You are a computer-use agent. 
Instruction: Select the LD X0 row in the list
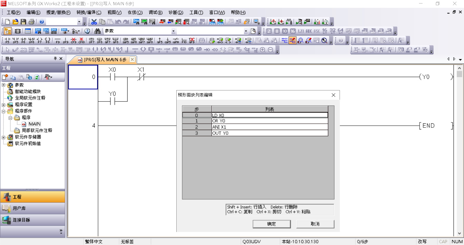[269, 115]
